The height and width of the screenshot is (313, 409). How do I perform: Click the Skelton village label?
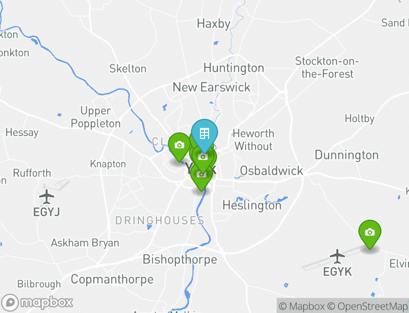(x=128, y=69)
